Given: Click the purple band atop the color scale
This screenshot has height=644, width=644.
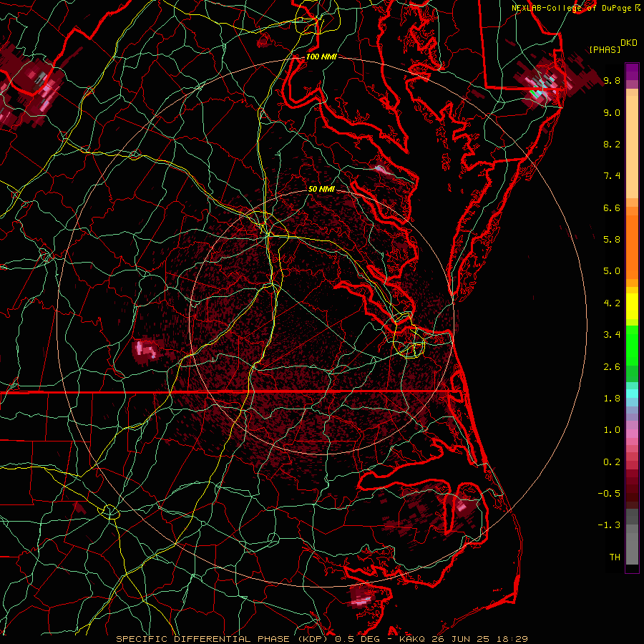Looking at the screenshot, I should click(x=632, y=72).
